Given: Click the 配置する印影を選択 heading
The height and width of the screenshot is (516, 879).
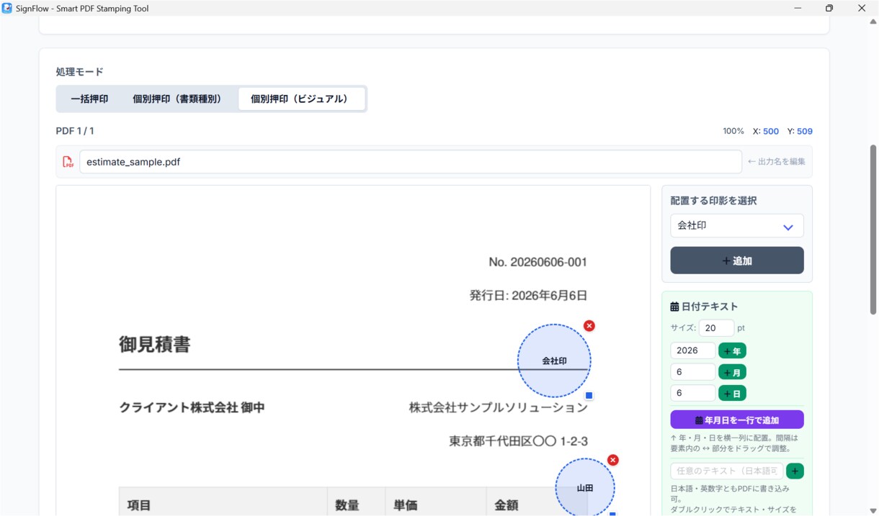Looking at the screenshot, I should [x=714, y=201].
